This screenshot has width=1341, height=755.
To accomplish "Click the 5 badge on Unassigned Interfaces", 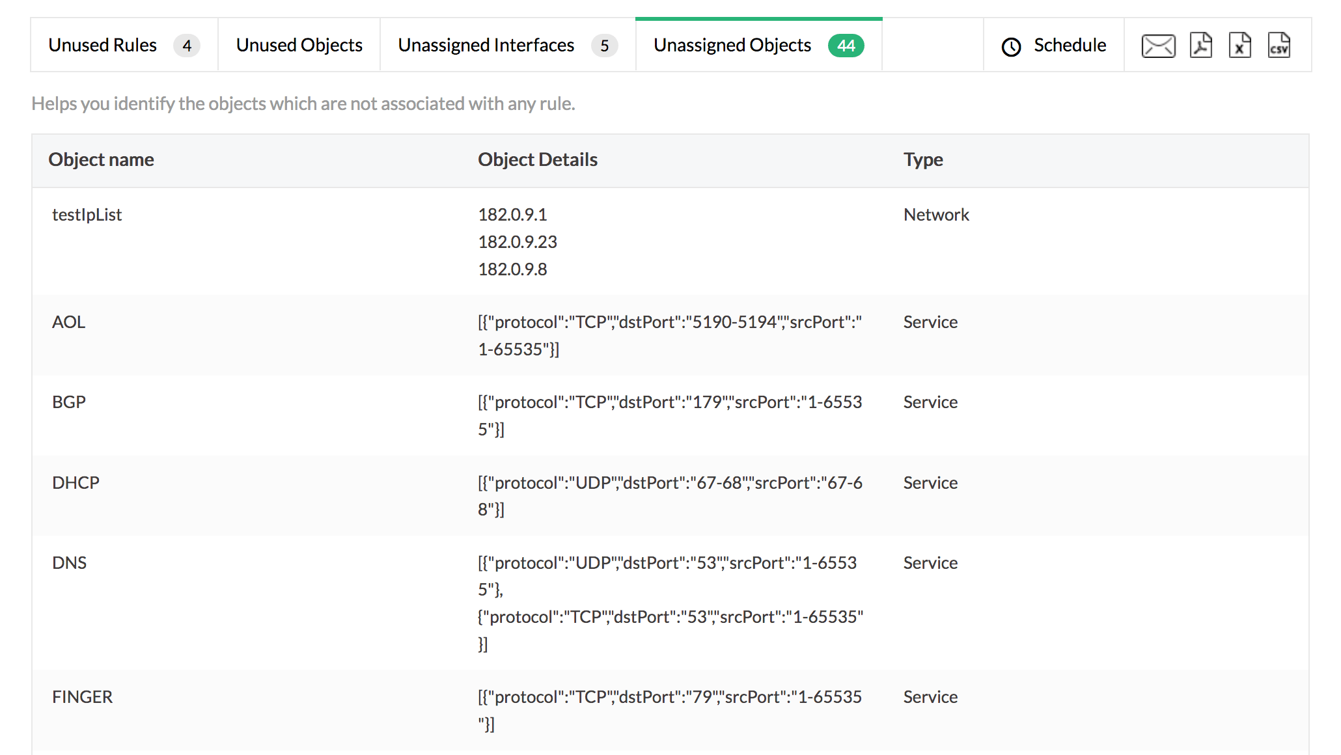I will [605, 46].
